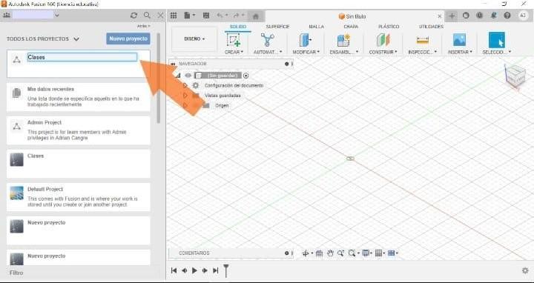Screen dimensions: 534x283
Task: Toggle visibility eye of unsaved component
Action: click(188, 75)
